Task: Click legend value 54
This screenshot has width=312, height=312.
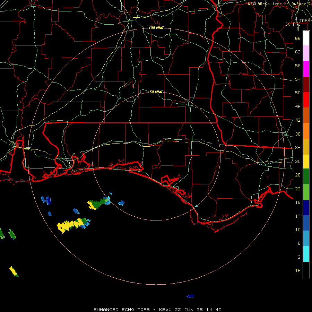Action: click(x=298, y=79)
